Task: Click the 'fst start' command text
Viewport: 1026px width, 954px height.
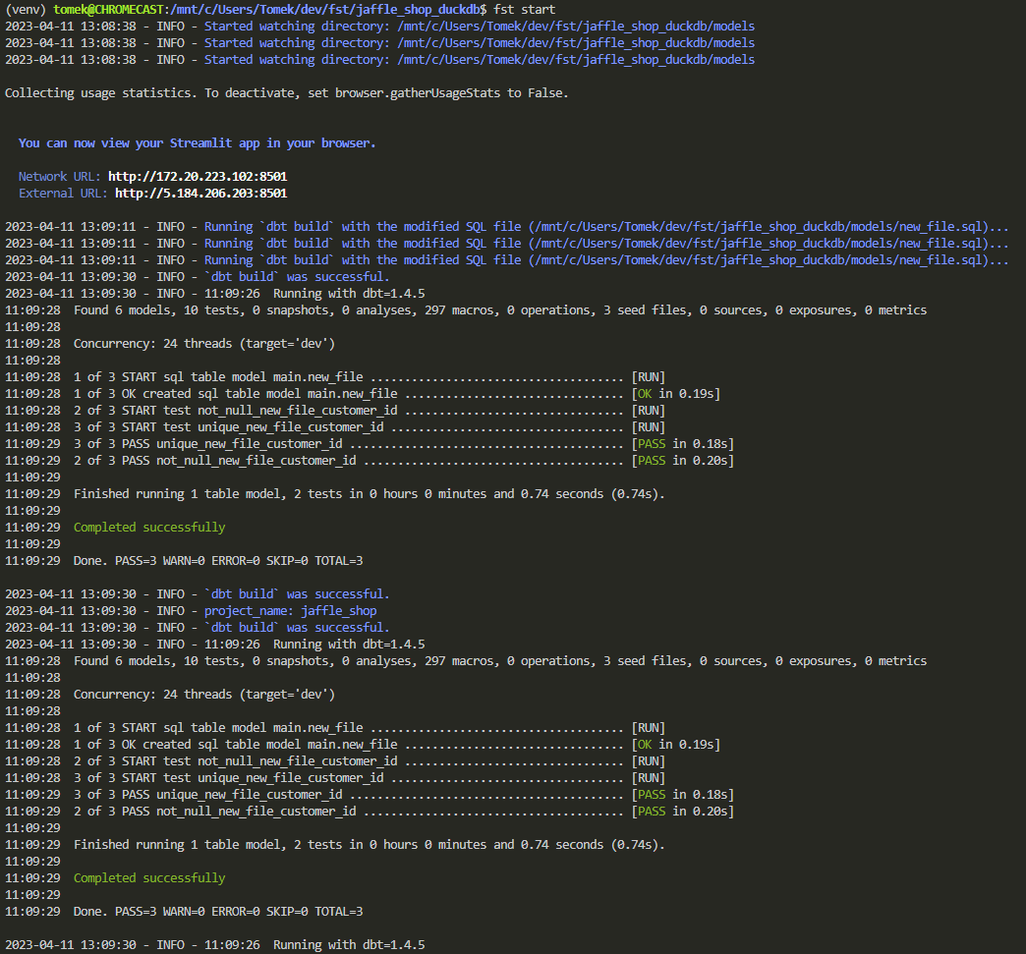Action: (525, 10)
